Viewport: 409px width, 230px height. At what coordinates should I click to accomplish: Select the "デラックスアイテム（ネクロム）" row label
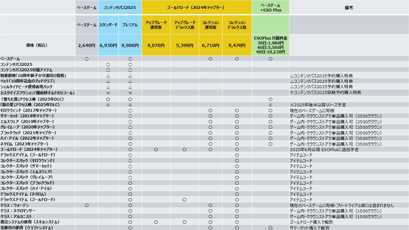click(x=23, y=194)
